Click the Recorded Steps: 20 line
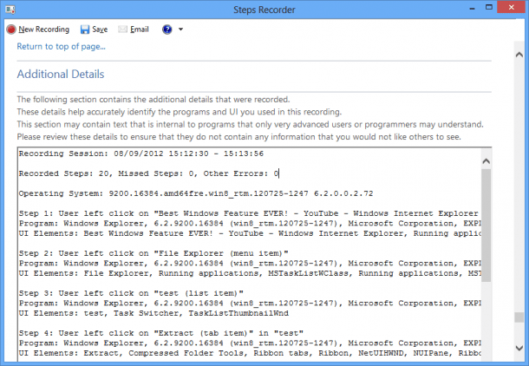Image resolution: width=529 pixels, height=366 pixels. click(x=149, y=173)
